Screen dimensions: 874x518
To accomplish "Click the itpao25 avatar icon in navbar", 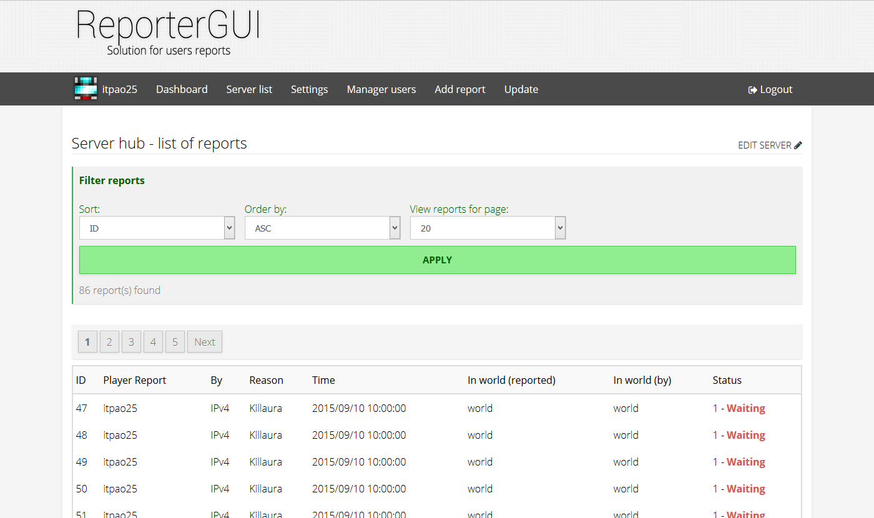I will click(x=86, y=89).
